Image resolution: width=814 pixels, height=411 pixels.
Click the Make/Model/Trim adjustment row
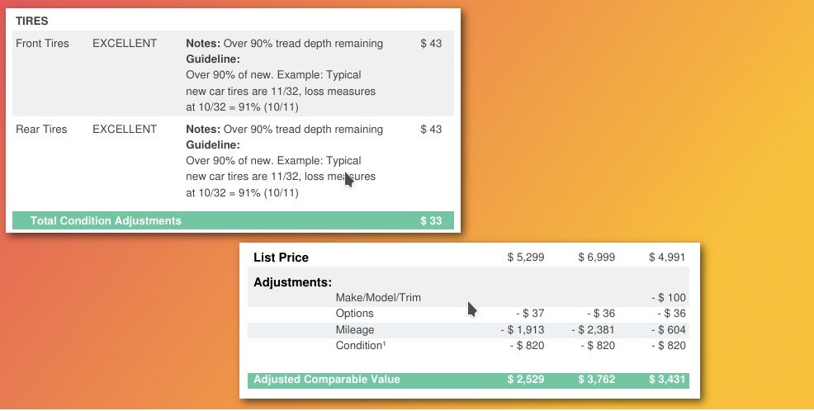coord(468,298)
